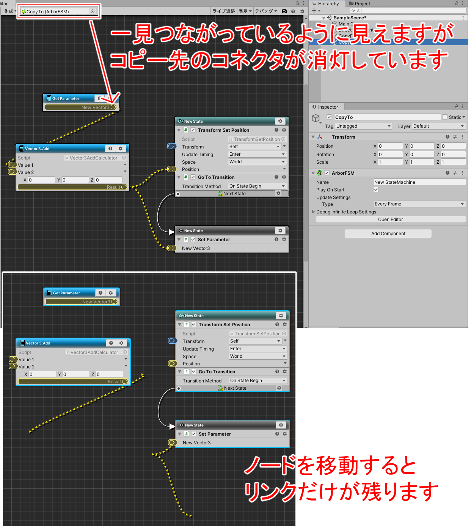Uncheck the Play On Start checkbox
Image resolution: width=468 pixels, height=526 pixels.
[376, 190]
